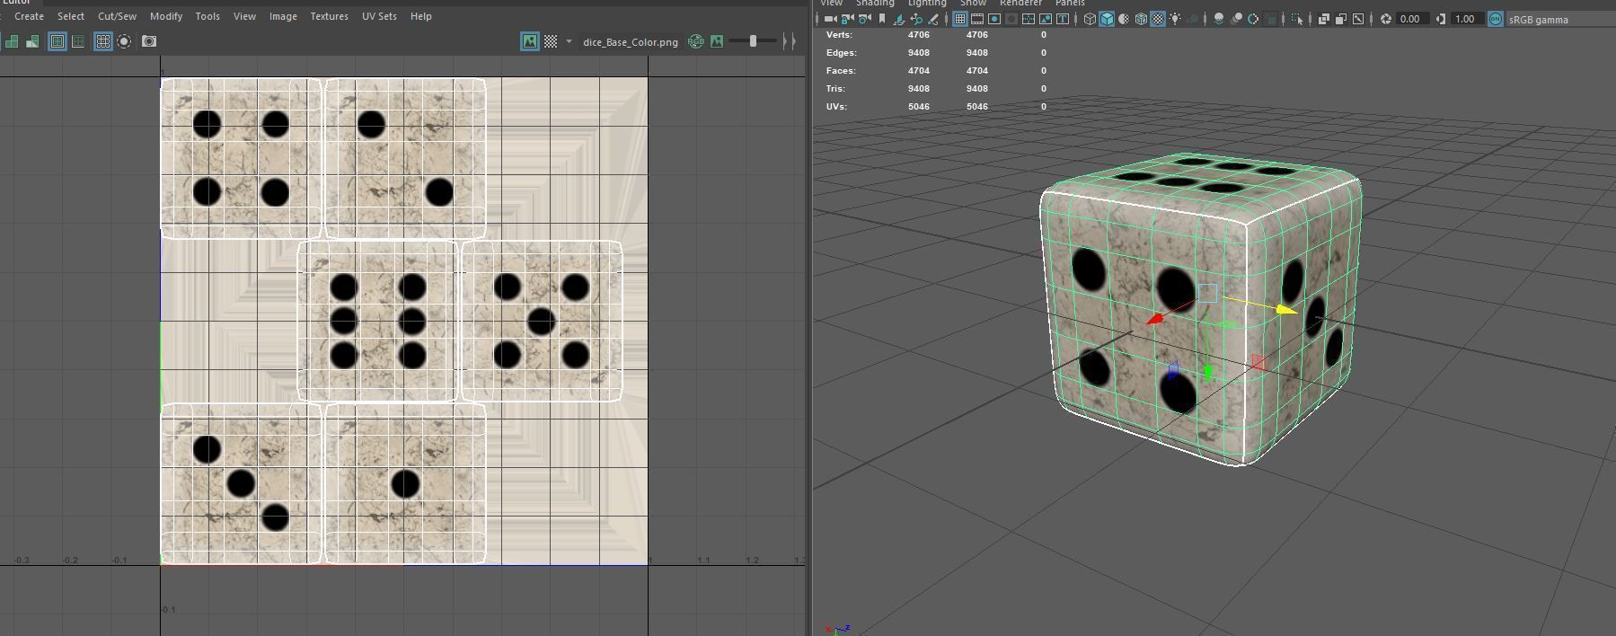Toggle the RGB channels display icon
This screenshot has width=1616, height=636.
tap(695, 41)
